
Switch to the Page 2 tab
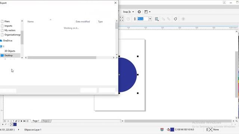click(46, 121)
